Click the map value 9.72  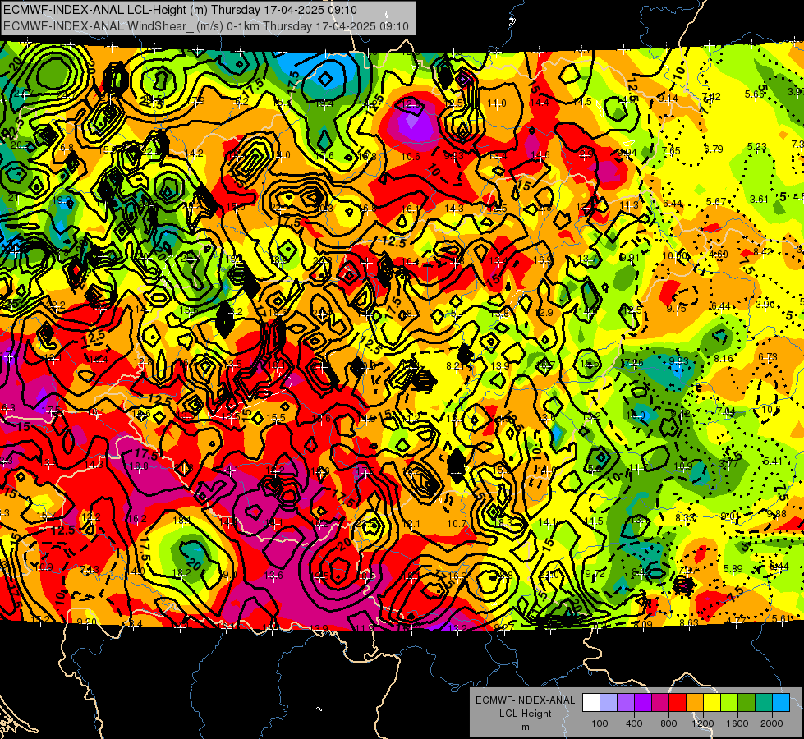[595, 573]
